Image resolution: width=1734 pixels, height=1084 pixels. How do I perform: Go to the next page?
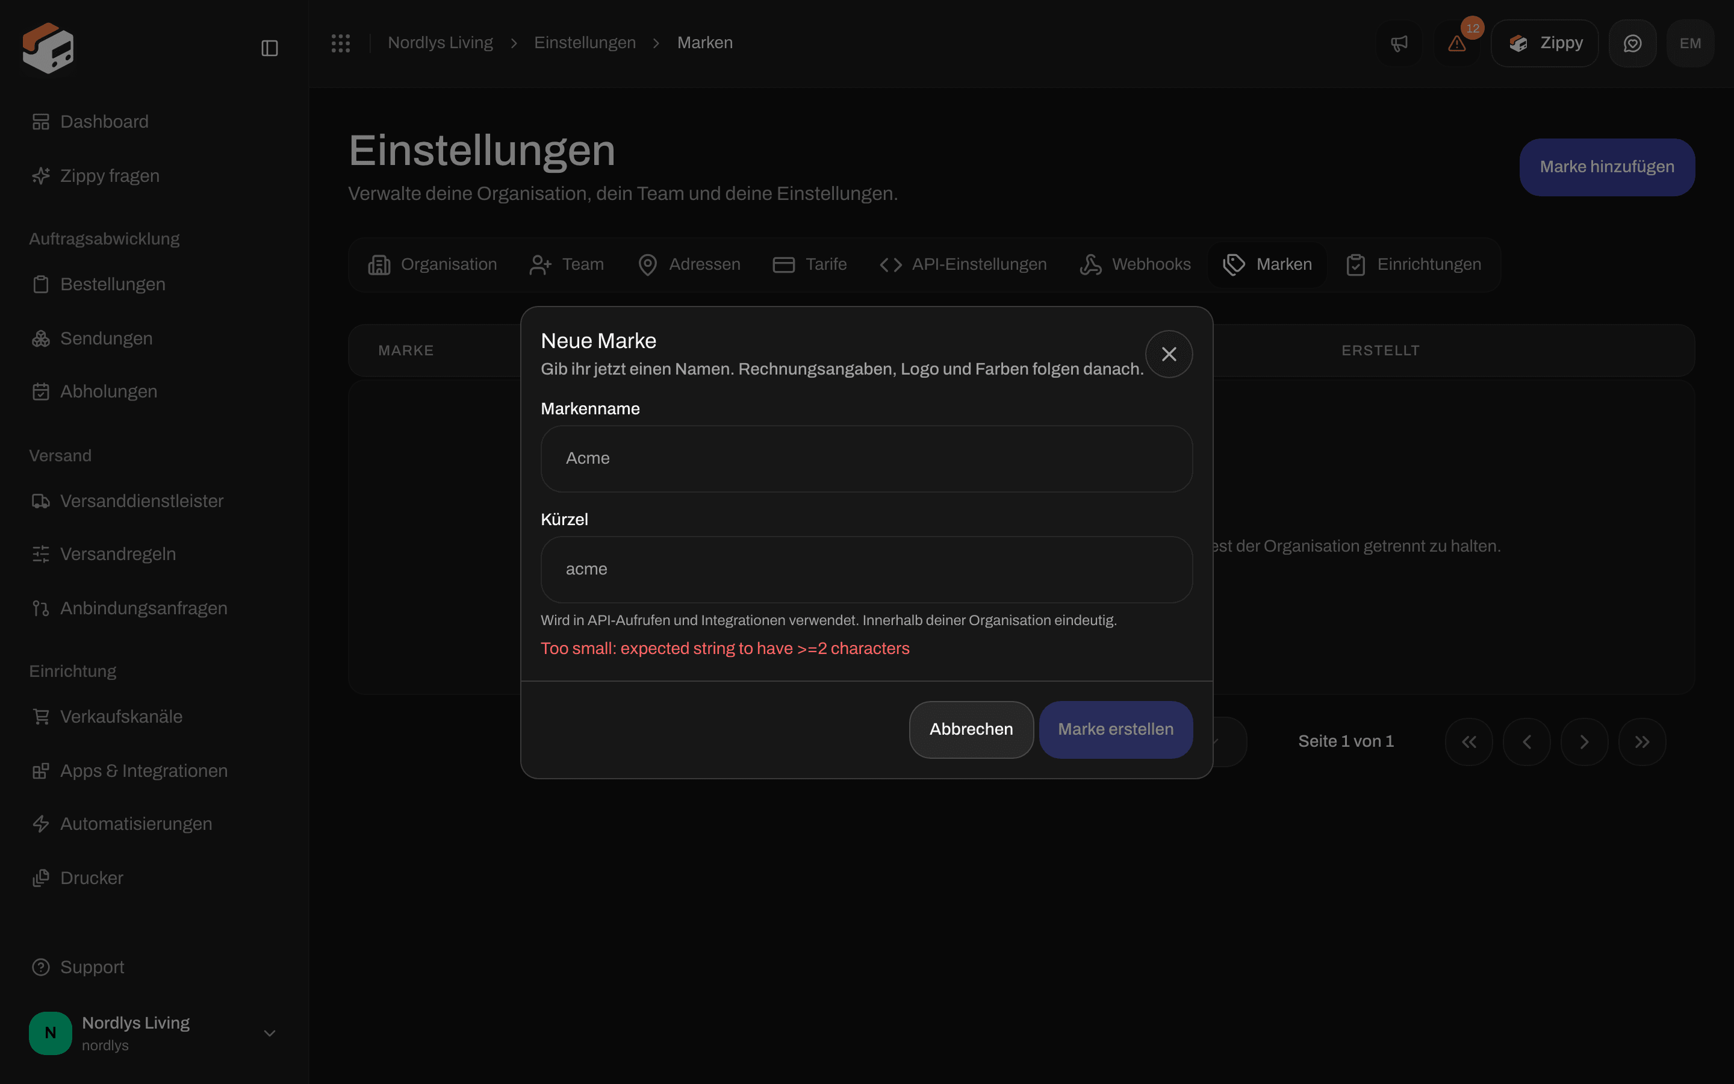tap(1584, 742)
